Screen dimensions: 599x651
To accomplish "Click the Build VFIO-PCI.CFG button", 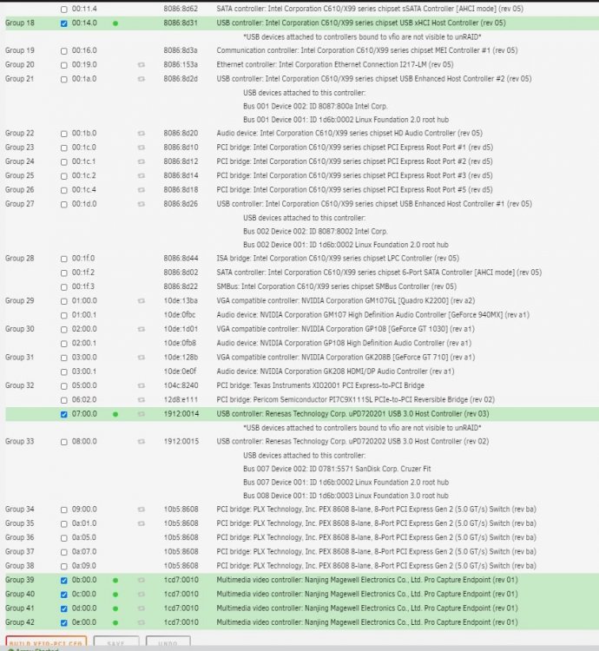I will click(46, 641).
